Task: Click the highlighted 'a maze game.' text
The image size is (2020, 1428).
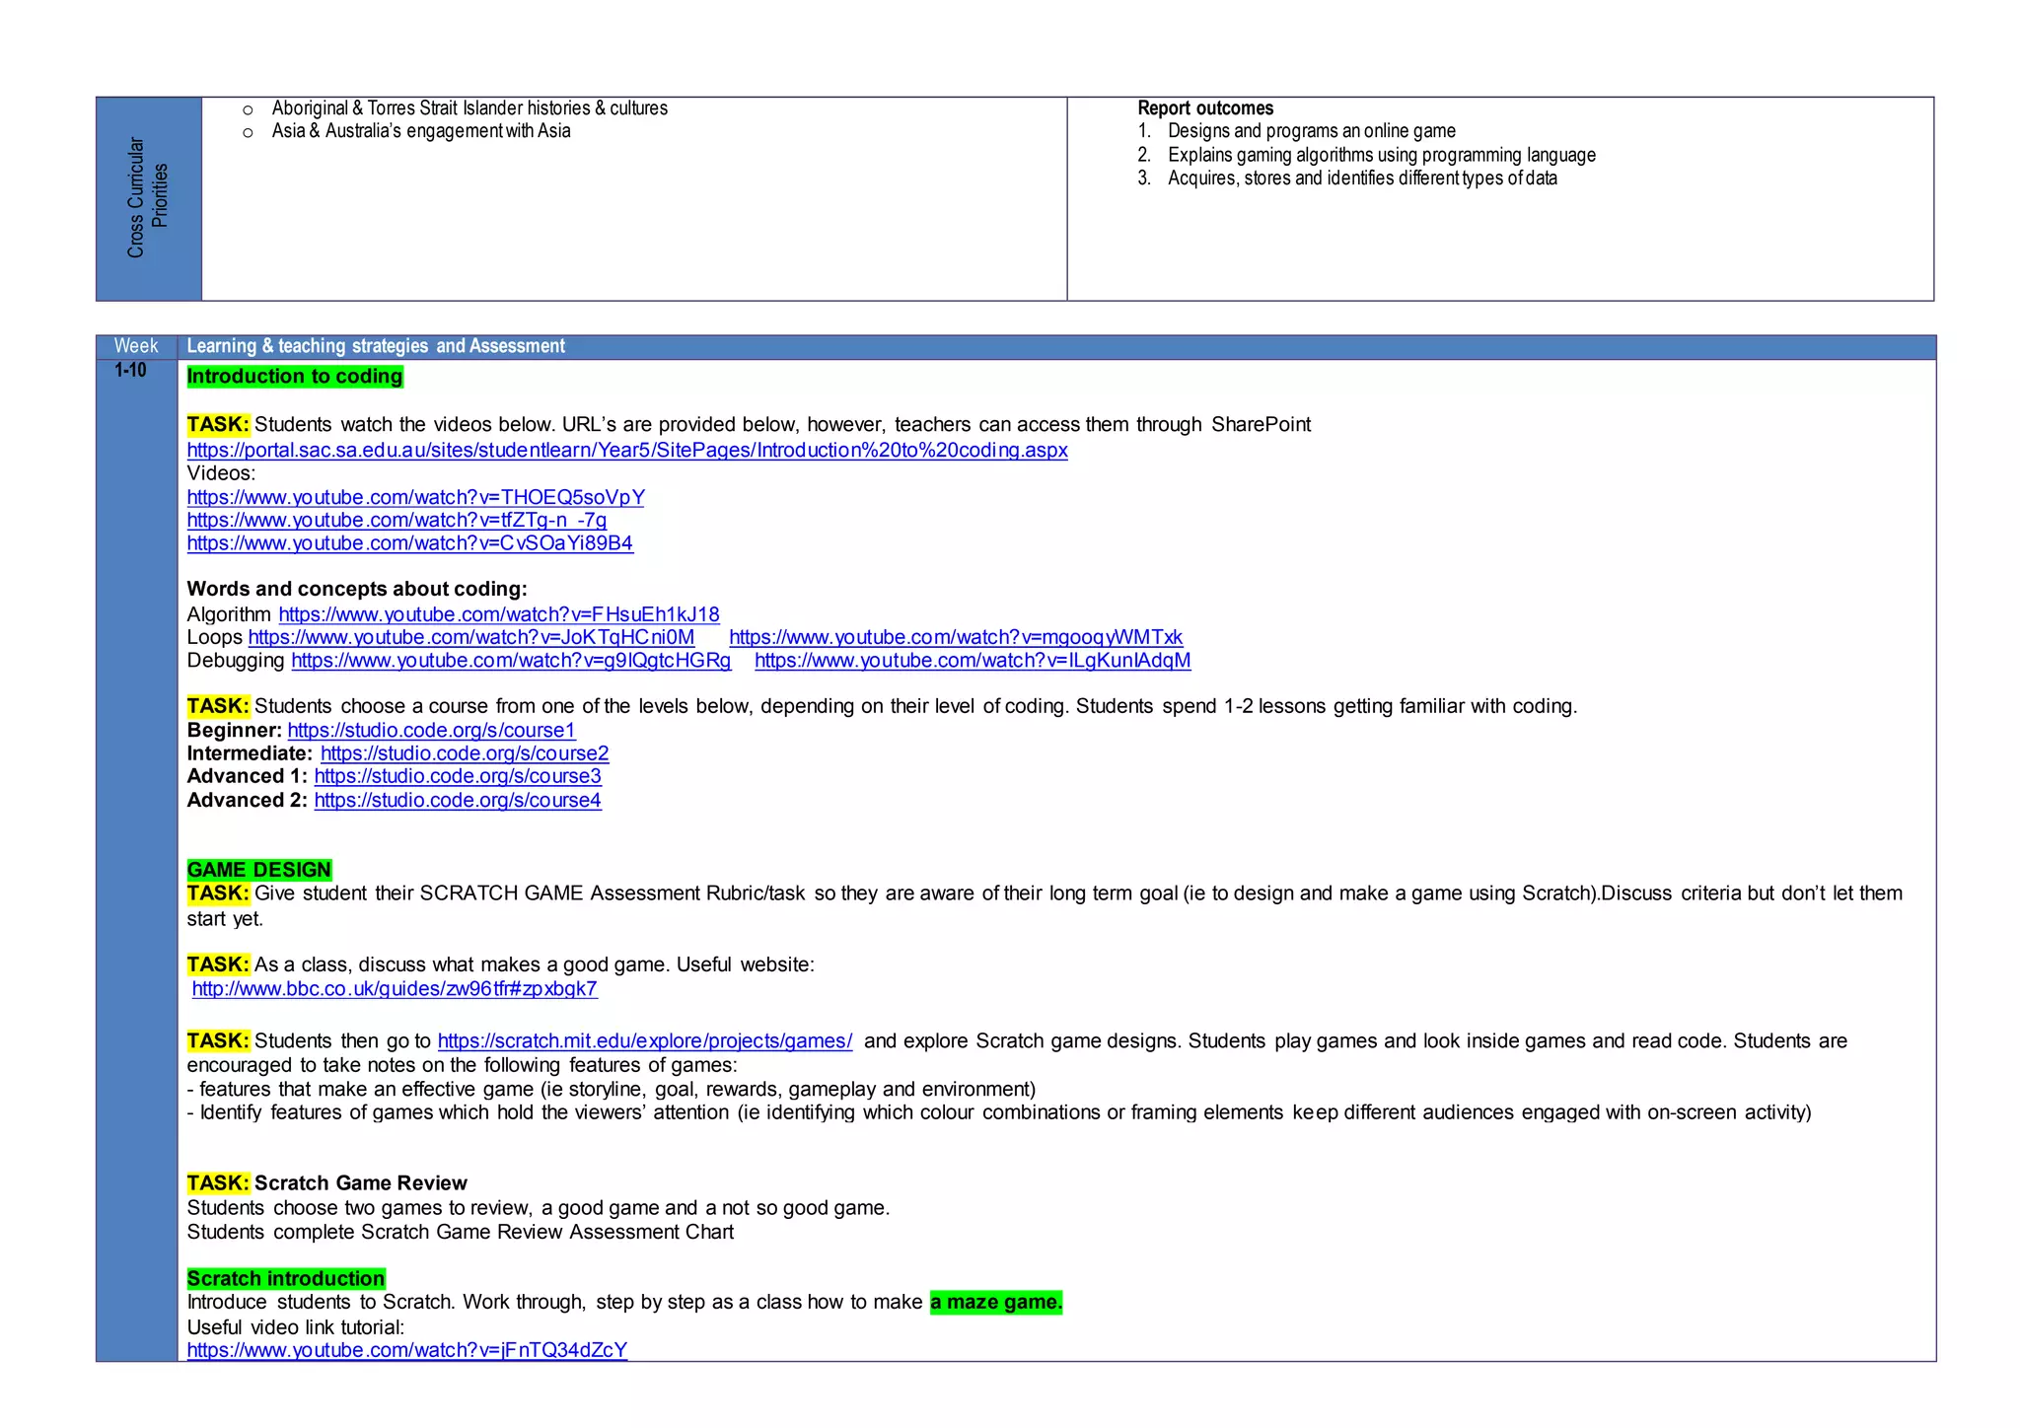Action: [996, 1302]
